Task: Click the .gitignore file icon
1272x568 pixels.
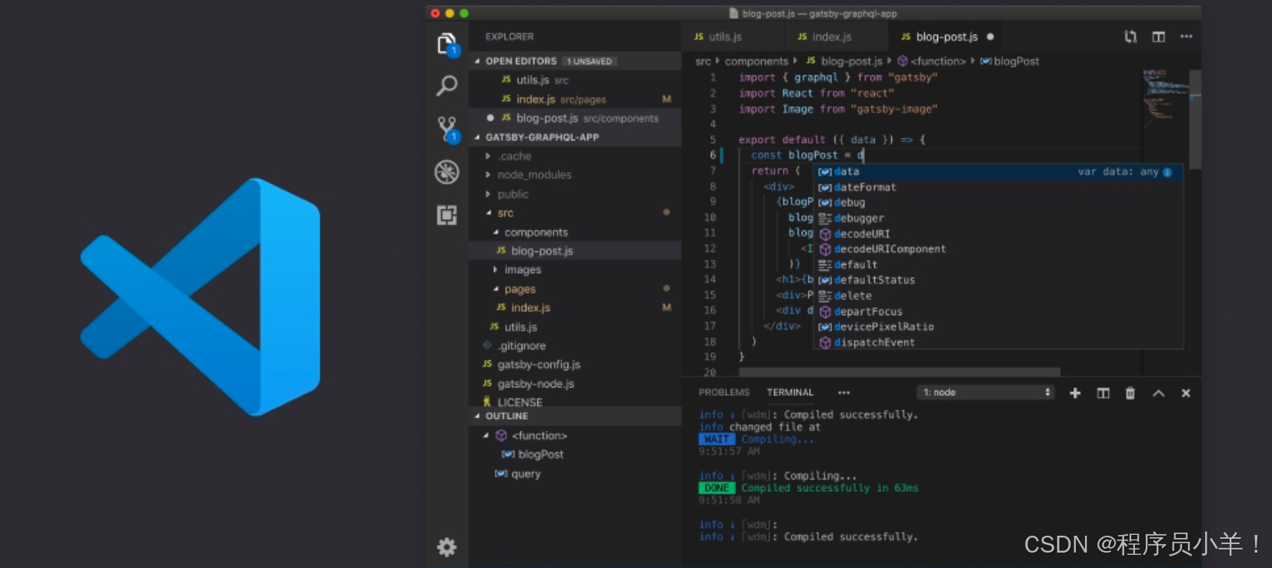Action: pyautogui.click(x=487, y=345)
